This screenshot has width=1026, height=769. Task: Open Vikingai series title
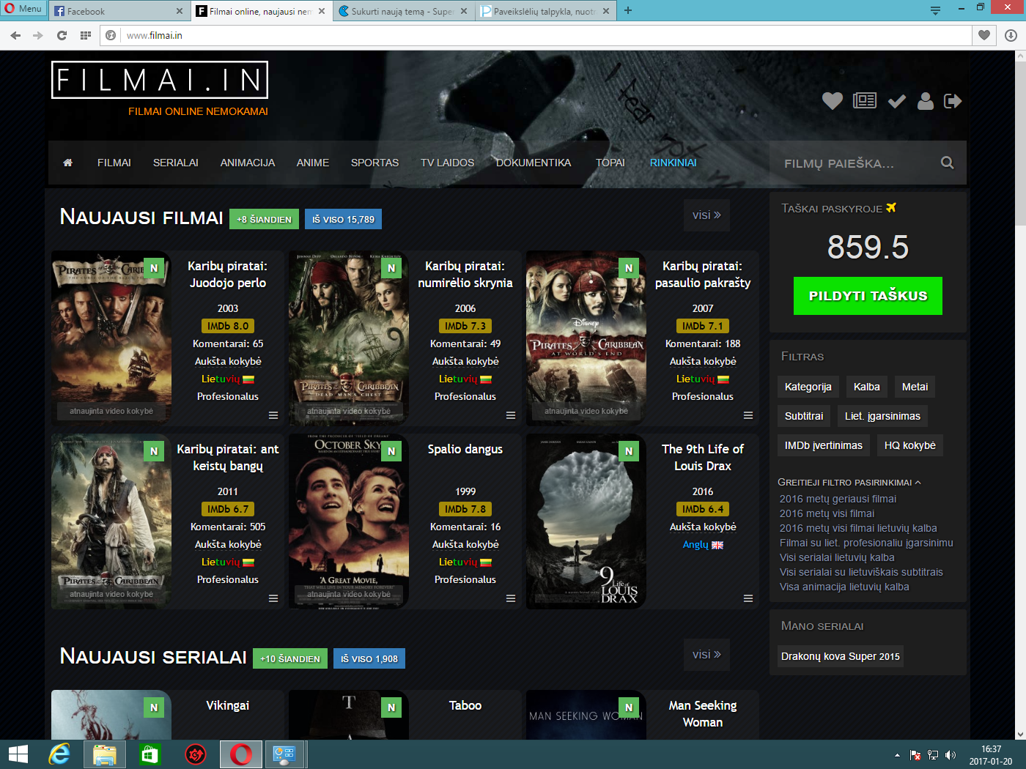point(227,705)
